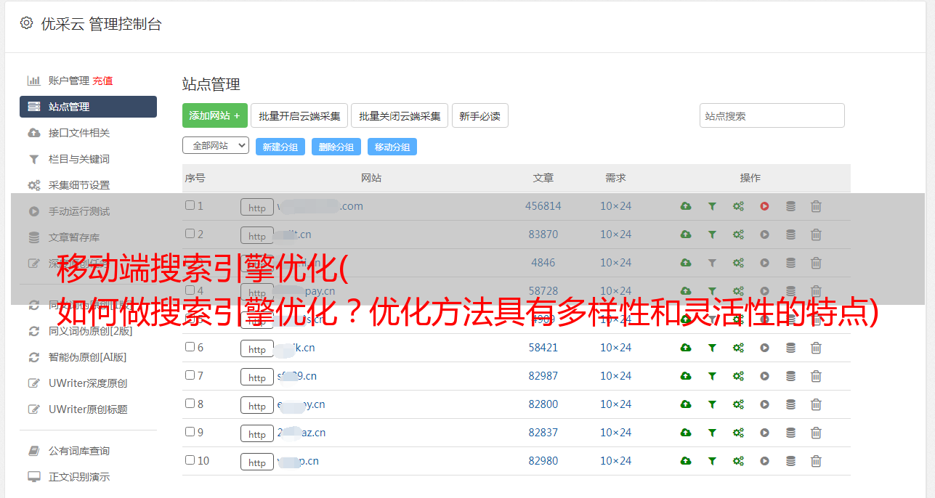Image resolution: width=935 pixels, height=498 pixels.
Task: Tick the checkbox for row 6
Action: tap(190, 347)
